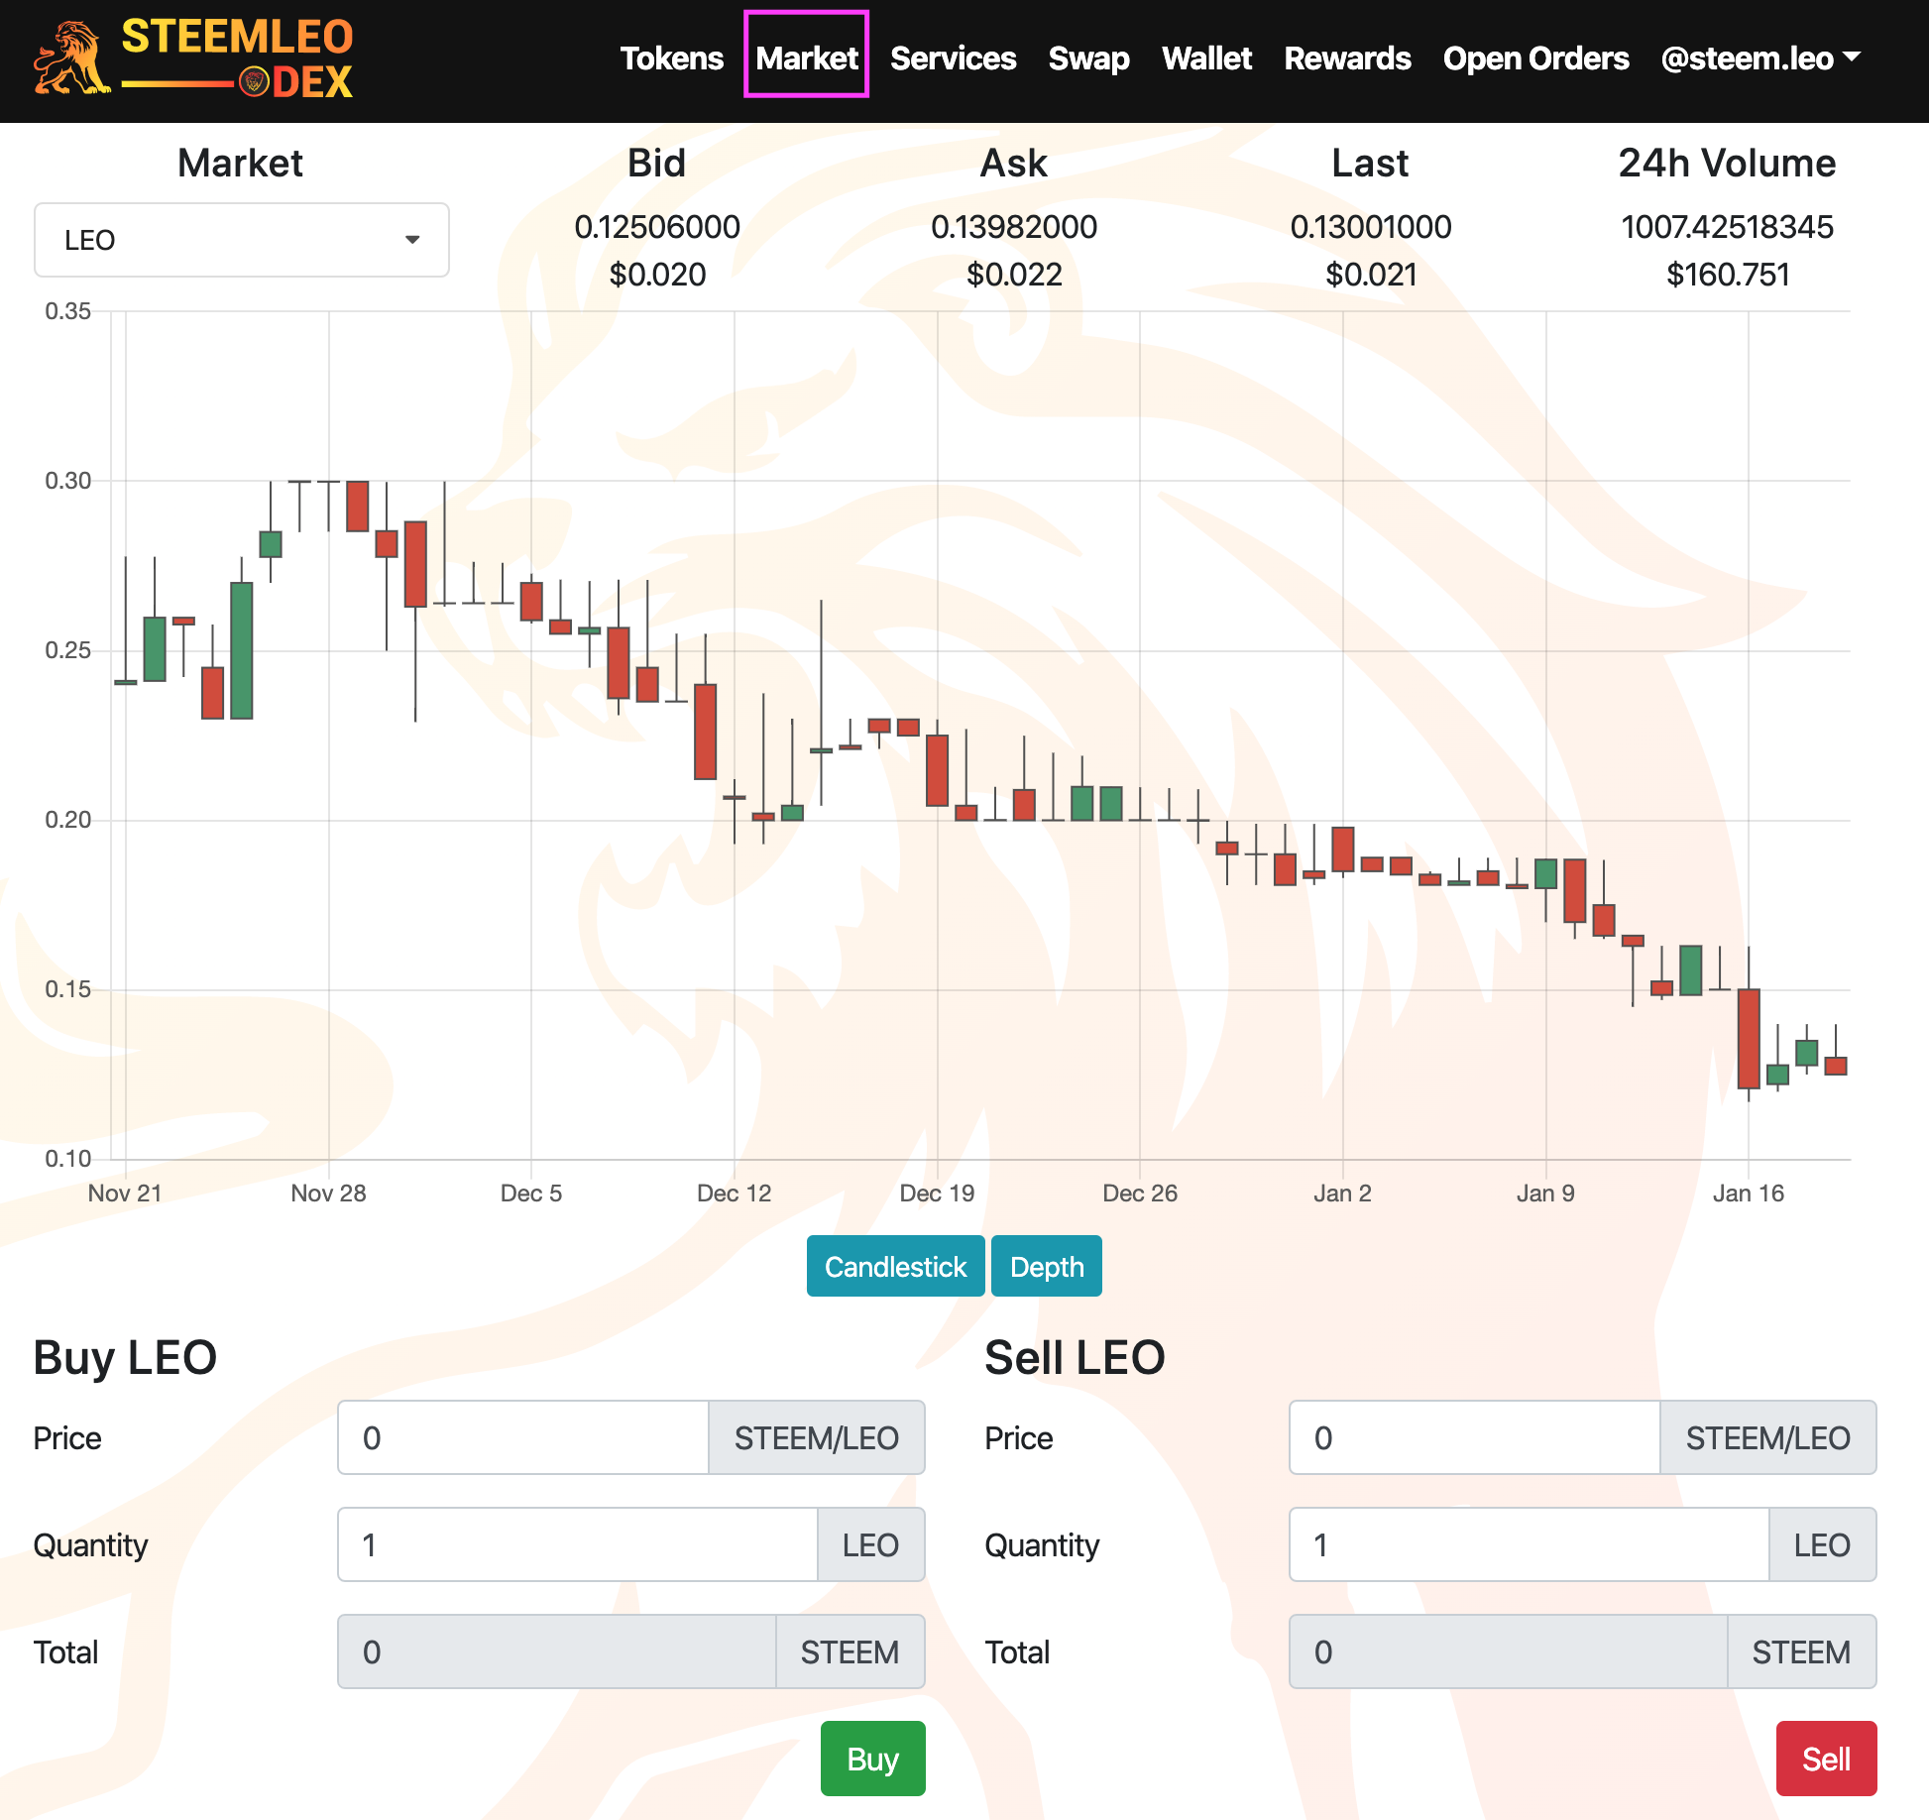Click the Bid dollar value $0.020
This screenshot has height=1820, width=1929.
click(x=657, y=275)
